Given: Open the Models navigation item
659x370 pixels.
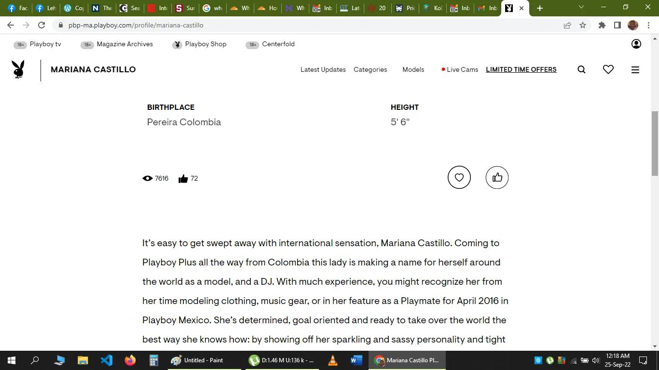Looking at the screenshot, I should [413, 70].
